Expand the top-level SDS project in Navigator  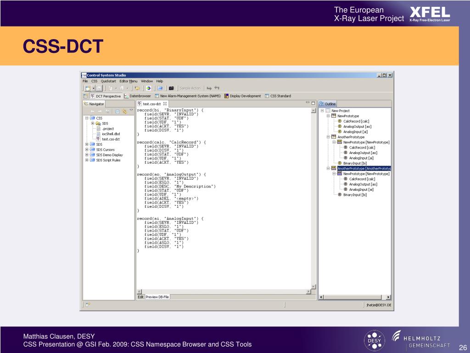tap(87, 144)
